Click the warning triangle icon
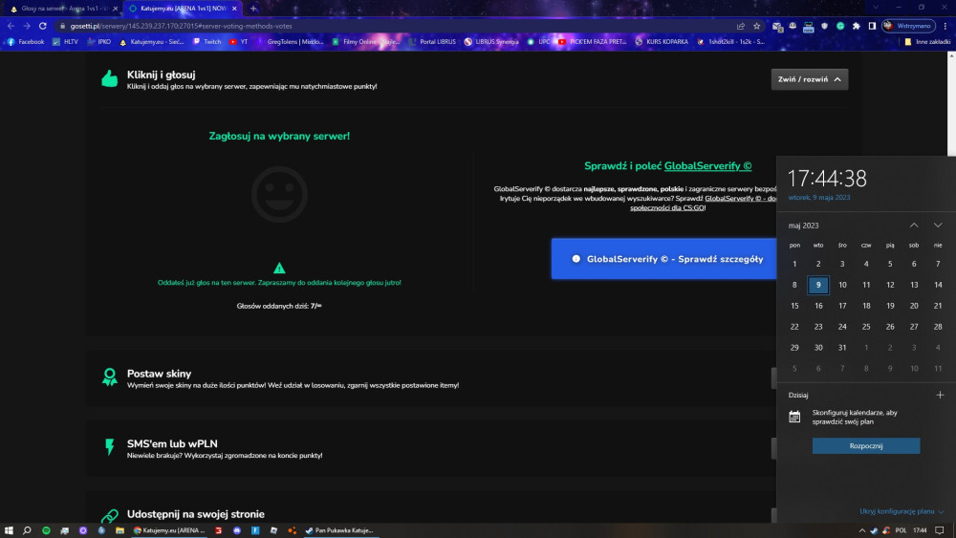This screenshot has width=956, height=538. coord(279,269)
